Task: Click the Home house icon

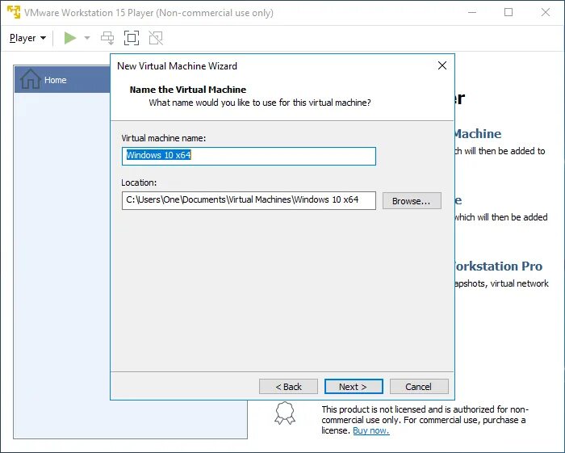Action: click(x=31, y=78)
